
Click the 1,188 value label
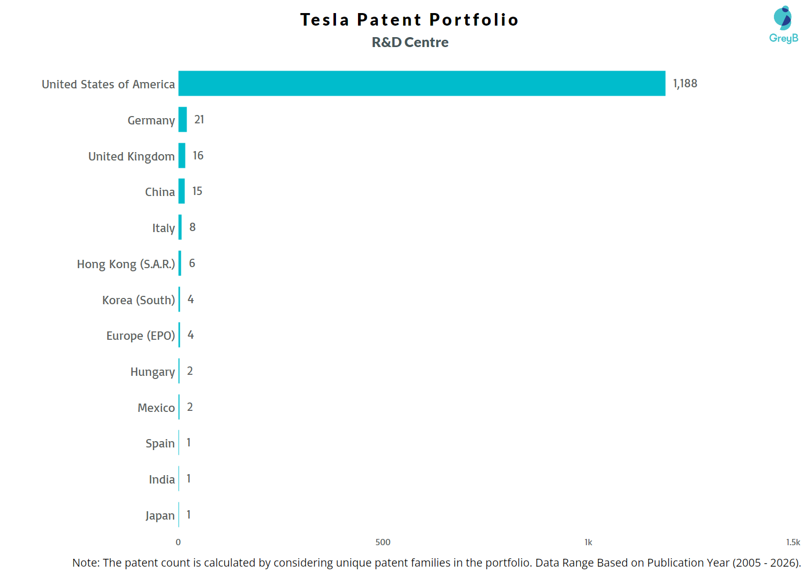click(x=685, y=84)
